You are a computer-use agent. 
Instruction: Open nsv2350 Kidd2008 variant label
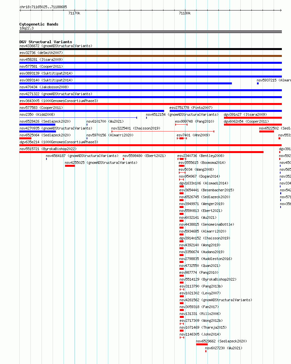37,114
